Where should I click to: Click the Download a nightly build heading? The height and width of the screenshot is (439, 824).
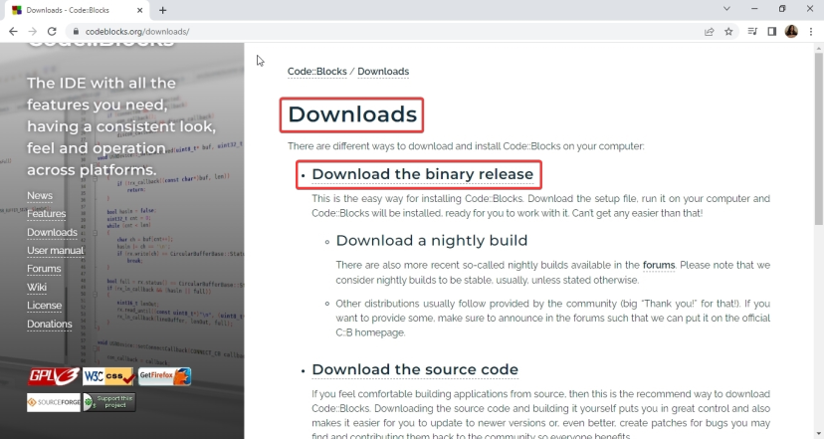432,241
